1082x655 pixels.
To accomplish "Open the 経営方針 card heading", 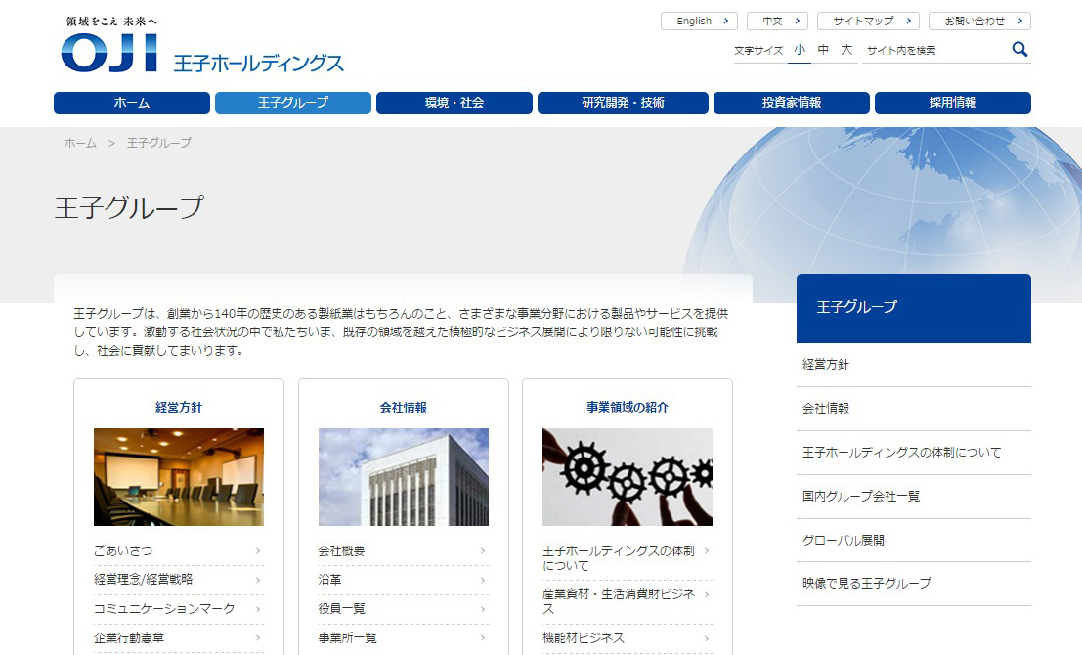I will pyautogui.click(x=179, y=408).
